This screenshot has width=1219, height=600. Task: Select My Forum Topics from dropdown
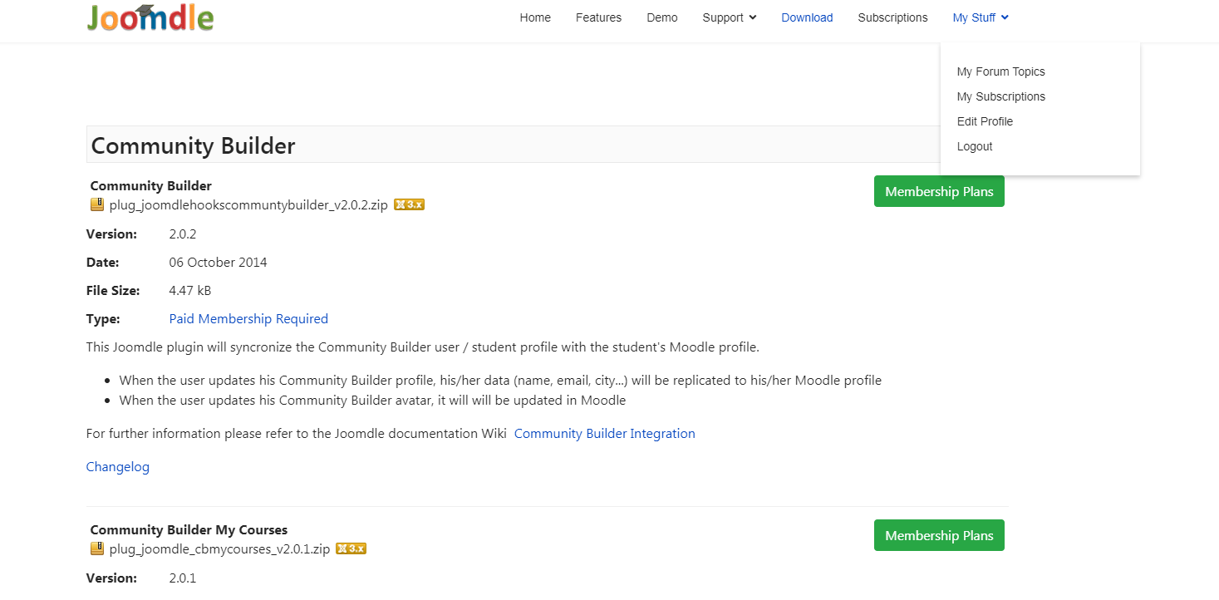click(1000, 71)
